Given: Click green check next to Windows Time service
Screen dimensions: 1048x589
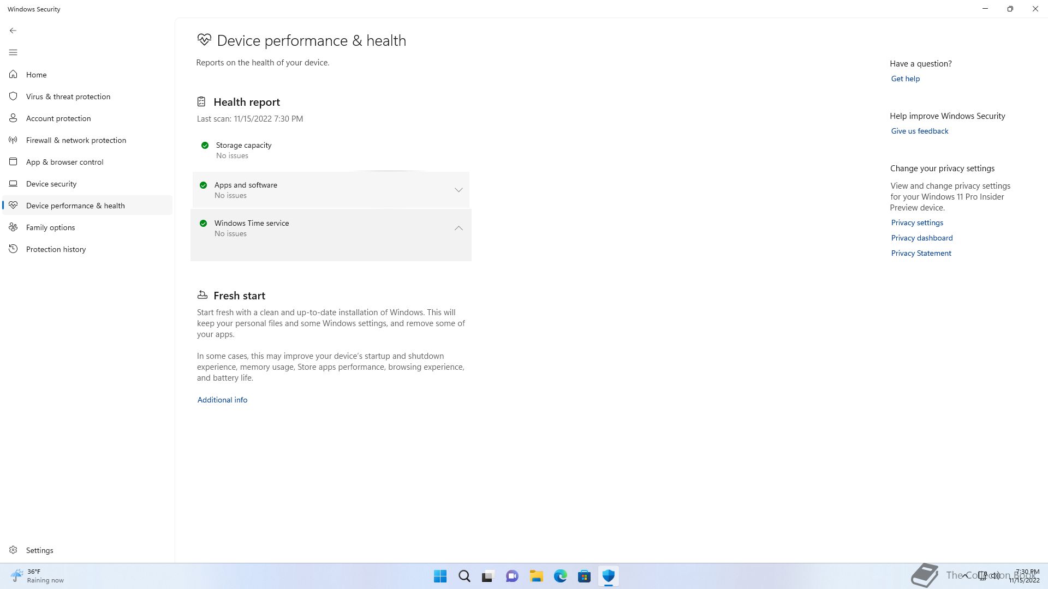Looking at the screenshot, I should tap(203, 223).
